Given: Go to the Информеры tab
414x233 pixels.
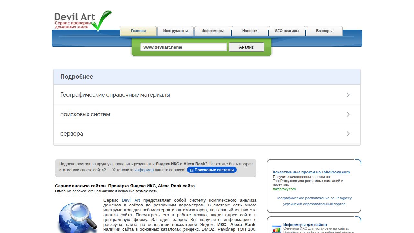Looking at the screenshot, I should (212, 31).
